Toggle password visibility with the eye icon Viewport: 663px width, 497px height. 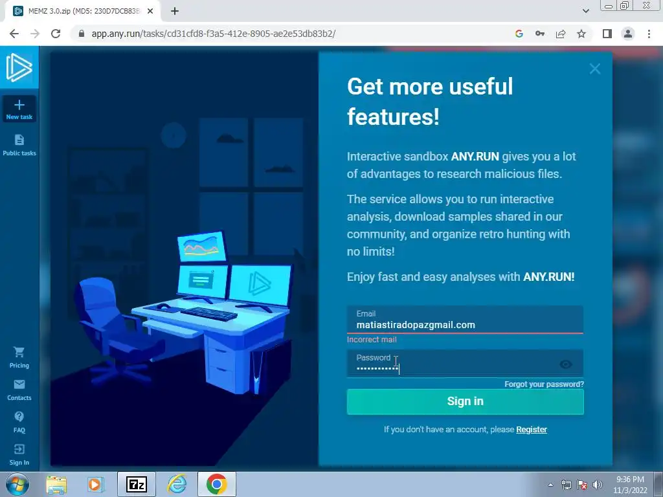[x=566, y=364]
